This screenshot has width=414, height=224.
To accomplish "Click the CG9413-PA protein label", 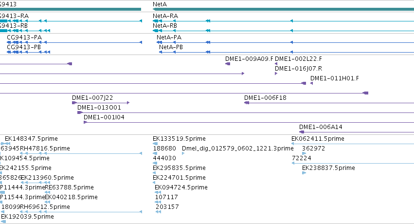I will pyautogui.click(x=24, y=37).
